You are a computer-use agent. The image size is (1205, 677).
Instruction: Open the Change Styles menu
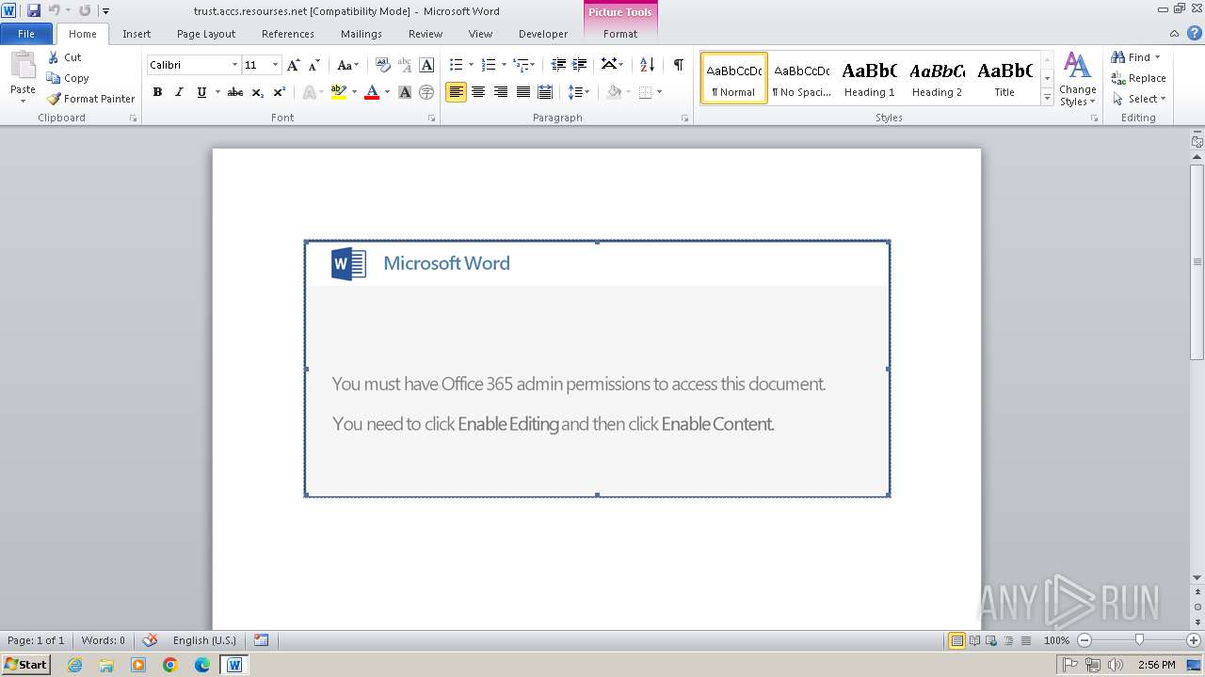point(1077,80)
